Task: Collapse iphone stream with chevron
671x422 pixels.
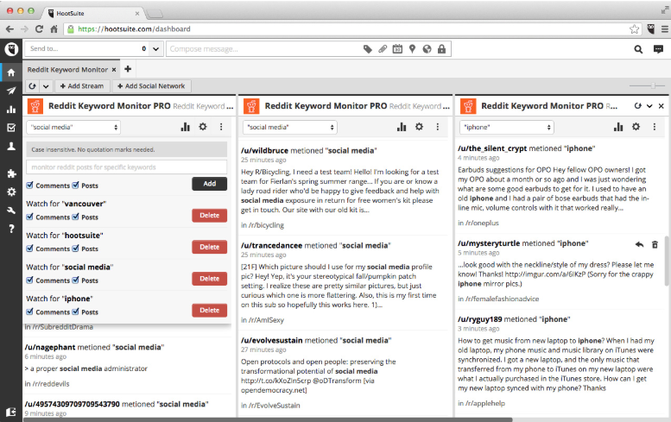Action: click(x=649, y=105)
